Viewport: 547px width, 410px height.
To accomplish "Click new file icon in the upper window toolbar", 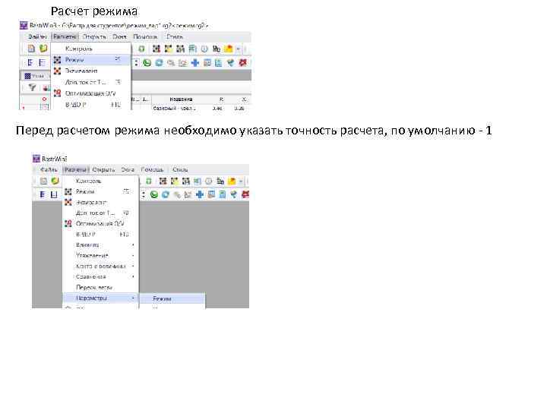I will click(x=31, y=49).
